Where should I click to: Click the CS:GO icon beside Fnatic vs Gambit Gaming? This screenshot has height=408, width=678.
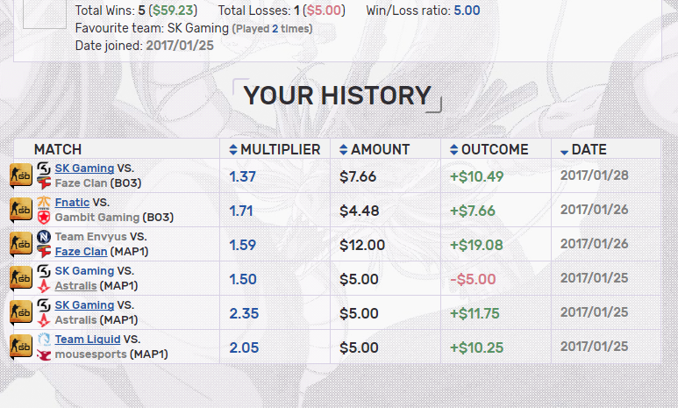(x=21, y=210)
